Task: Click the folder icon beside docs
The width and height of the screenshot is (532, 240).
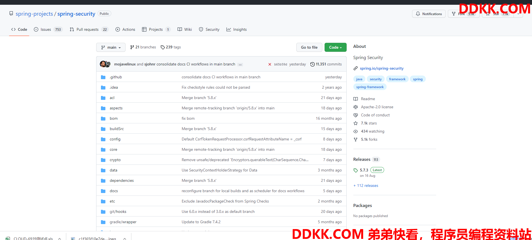Action: (x=103, y=191)
